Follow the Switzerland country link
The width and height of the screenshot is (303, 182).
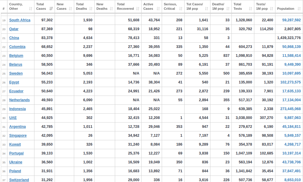19,180
